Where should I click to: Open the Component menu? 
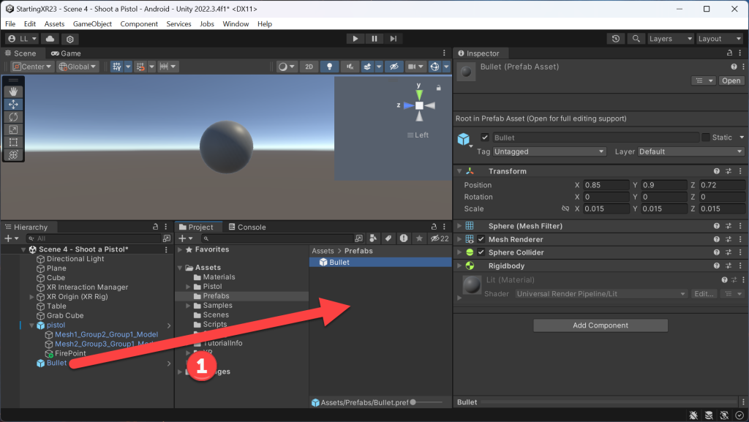(x=139, y=24)
